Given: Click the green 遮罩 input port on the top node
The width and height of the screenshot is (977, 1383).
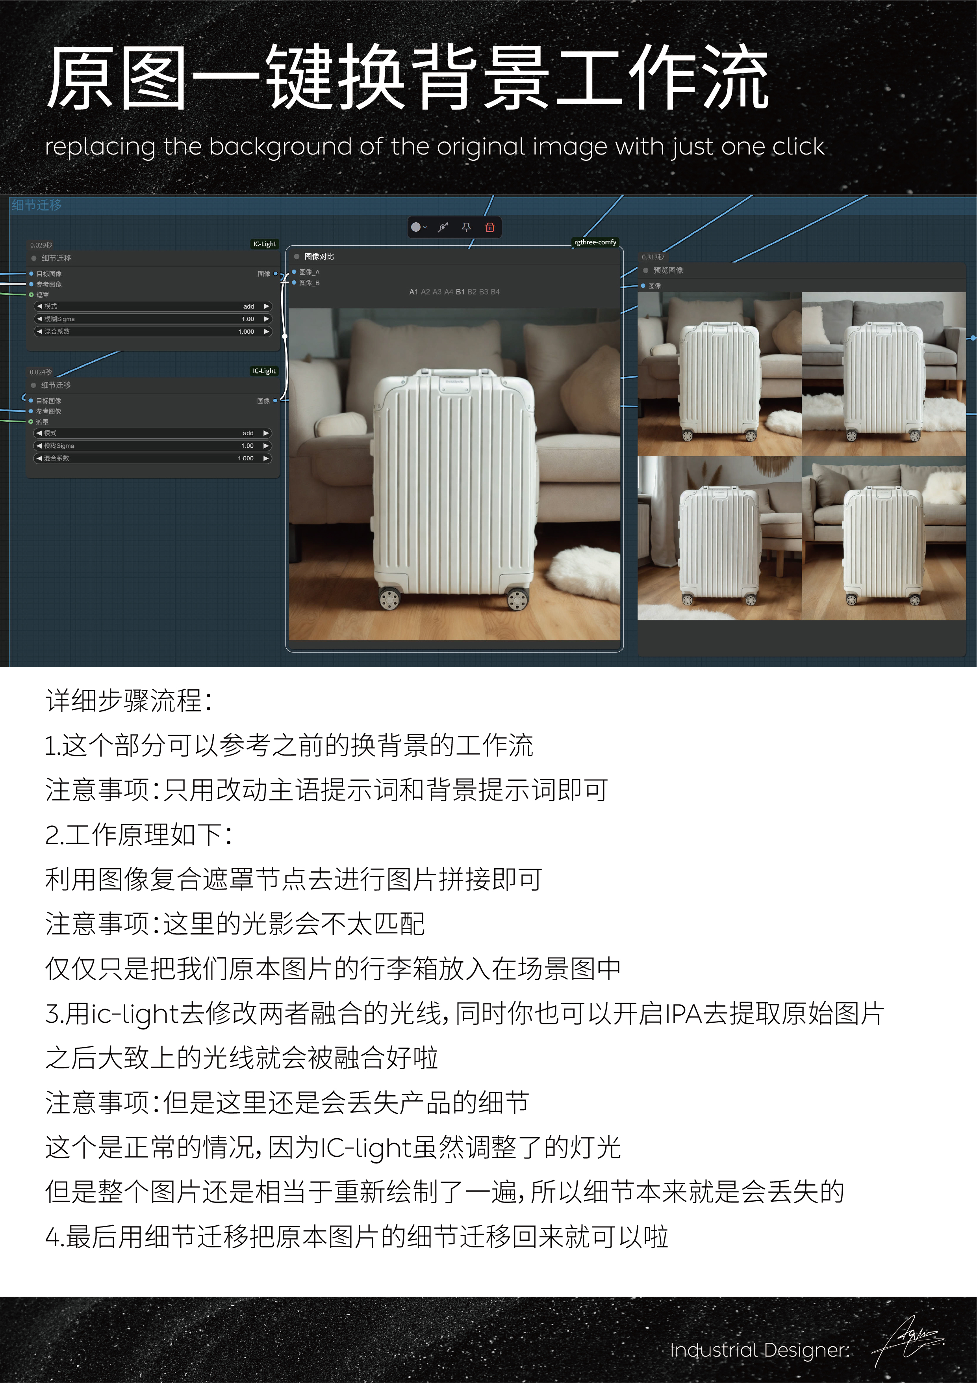Looking at the screenshot, I should pyautogui.click(x=31, y=294).
